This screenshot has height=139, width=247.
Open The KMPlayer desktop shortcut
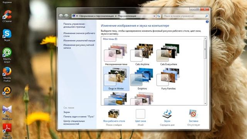pyautogui.click(x=7, y=112)
